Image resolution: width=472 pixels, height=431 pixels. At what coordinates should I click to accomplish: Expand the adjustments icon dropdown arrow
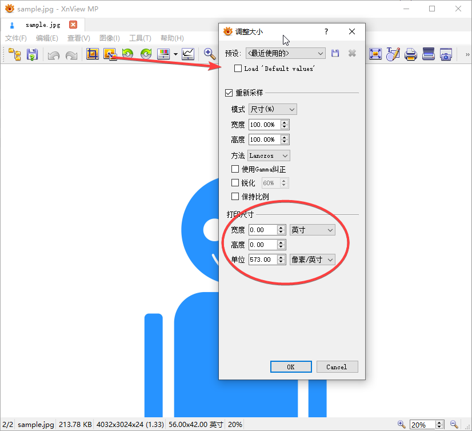point(175,54)
